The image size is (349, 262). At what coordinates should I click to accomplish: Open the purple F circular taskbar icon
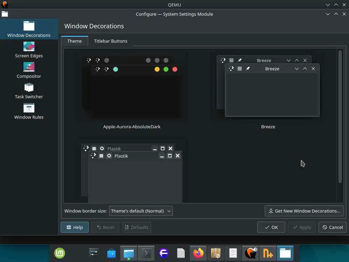coord(164,253)
